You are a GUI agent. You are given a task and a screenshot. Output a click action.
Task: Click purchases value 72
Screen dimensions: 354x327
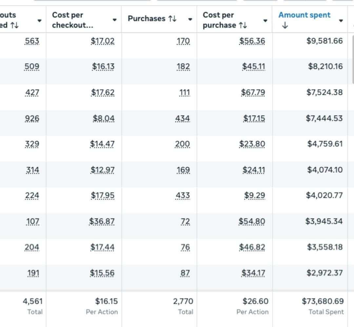(x=185, y=222)
